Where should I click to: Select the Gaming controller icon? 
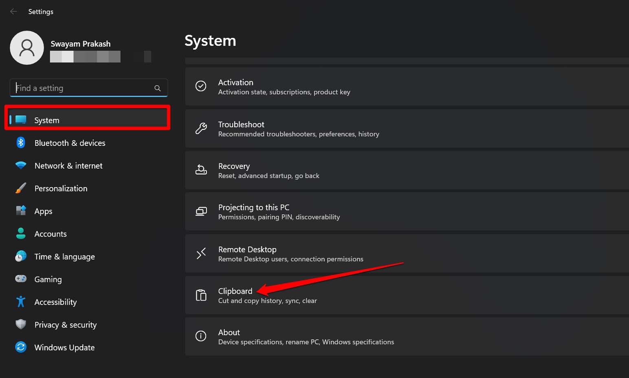coord(21,279)
